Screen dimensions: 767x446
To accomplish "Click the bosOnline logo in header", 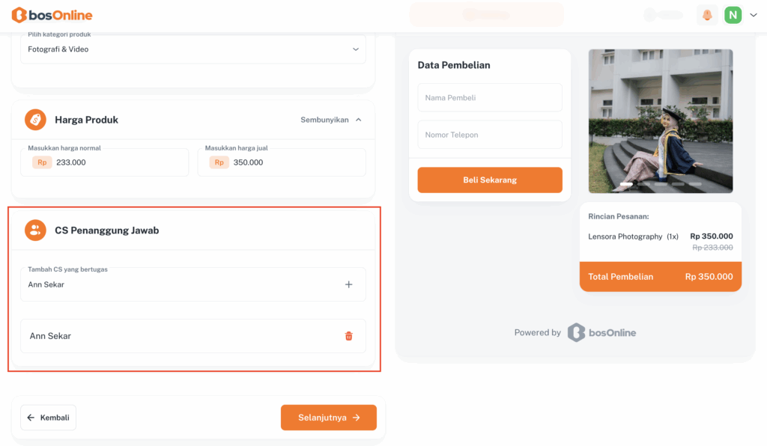I will 52,15.
